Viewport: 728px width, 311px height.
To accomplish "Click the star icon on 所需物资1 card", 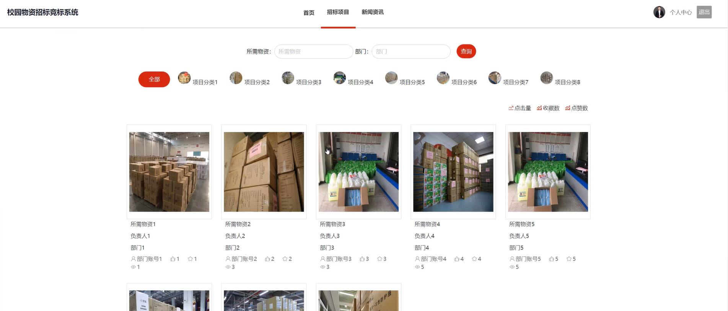I will (x=190, y=259).
